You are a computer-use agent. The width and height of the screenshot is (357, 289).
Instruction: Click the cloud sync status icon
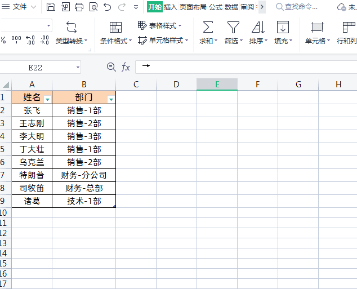342,7
